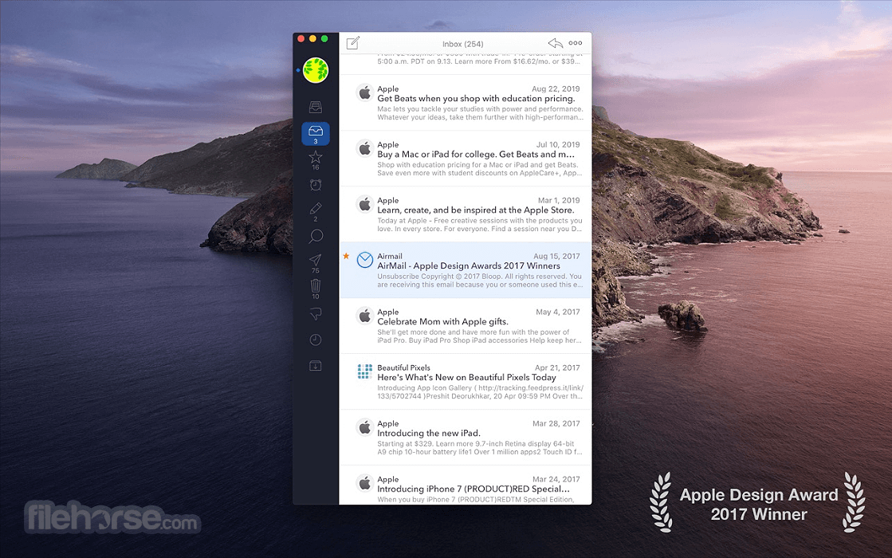Open email 'Introducing the new iPad.'
Viewport: 892px width, 558px height.
click(466, 438)
